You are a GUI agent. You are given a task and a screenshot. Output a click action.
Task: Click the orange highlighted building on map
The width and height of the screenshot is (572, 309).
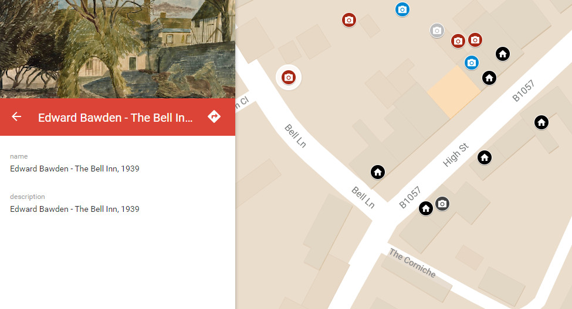tap(454, 92)
